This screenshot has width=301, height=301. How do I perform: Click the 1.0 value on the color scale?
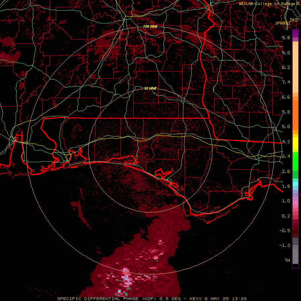(286, 201)
